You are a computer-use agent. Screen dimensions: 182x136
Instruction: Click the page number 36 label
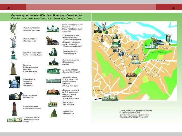8,8
